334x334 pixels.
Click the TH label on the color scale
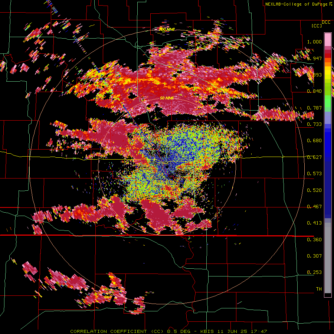click(319, 289)
